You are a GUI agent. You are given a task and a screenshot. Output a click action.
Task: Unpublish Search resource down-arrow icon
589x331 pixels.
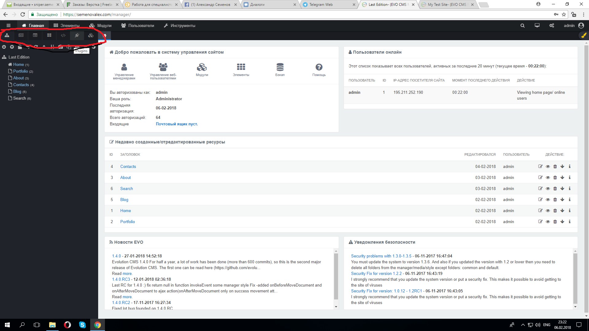click(x=562, y=188)
